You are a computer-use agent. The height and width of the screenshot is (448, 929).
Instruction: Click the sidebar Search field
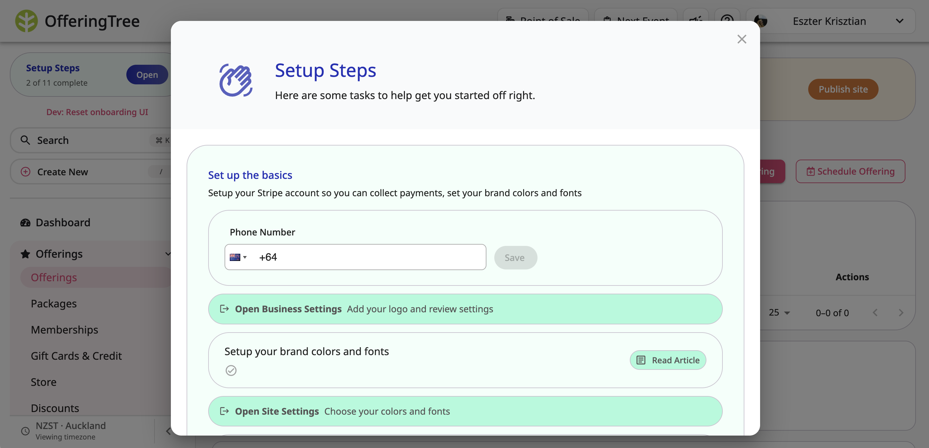click(91, 140)
